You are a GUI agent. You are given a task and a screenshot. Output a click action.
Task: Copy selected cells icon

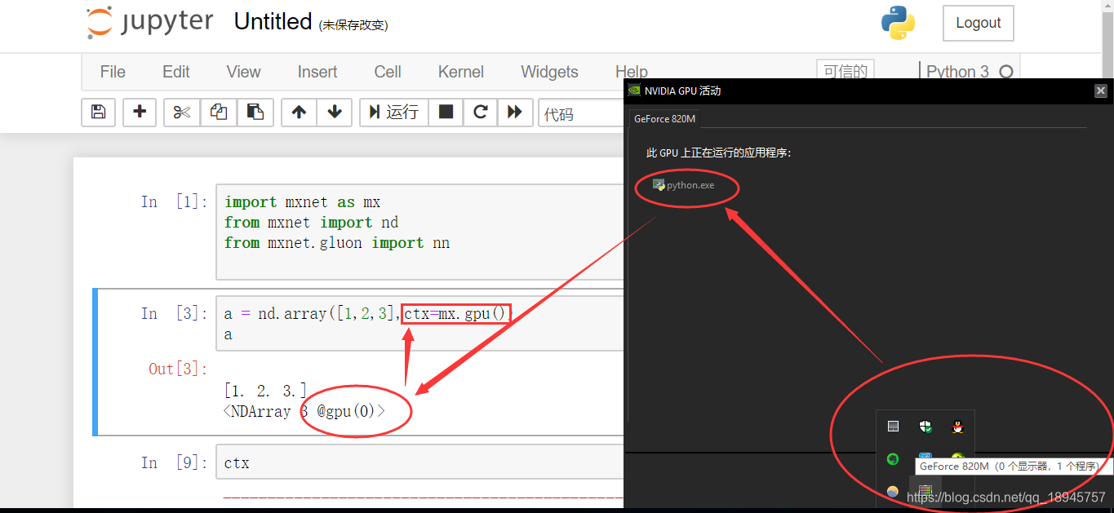click(219, 112)
